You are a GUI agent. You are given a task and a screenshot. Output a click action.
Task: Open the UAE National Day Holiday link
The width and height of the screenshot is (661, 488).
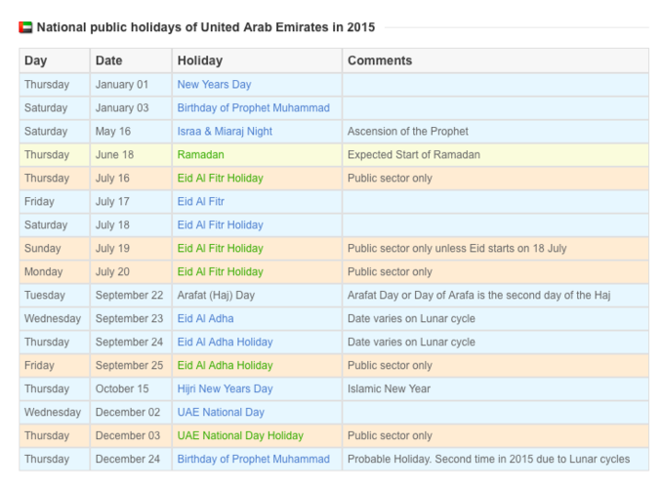[x=240, y=435]
